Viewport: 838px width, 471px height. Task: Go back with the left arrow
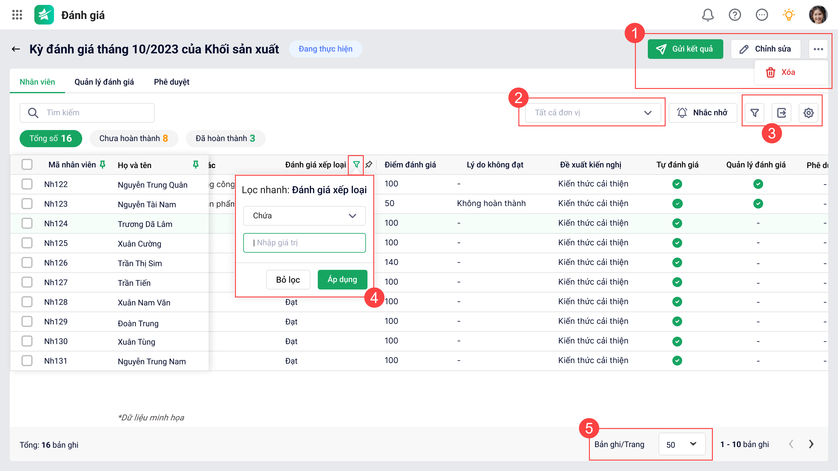coord(16,49)
